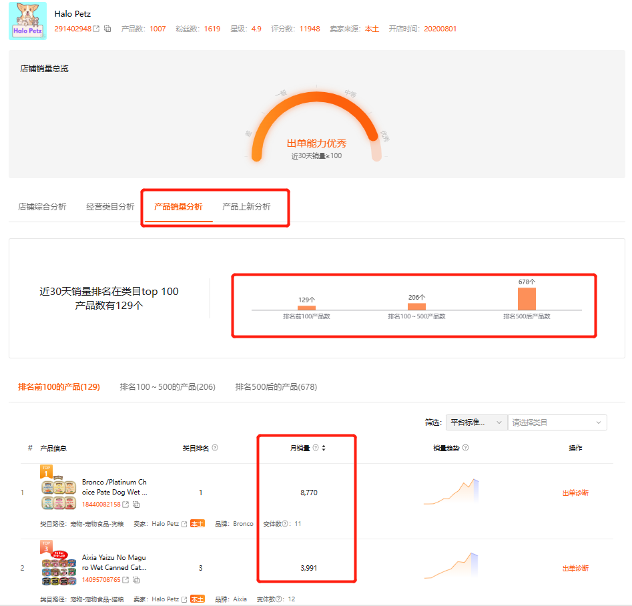632x606 pixels.
Task: Open external link icon for 18440082158
Action: 125,505
